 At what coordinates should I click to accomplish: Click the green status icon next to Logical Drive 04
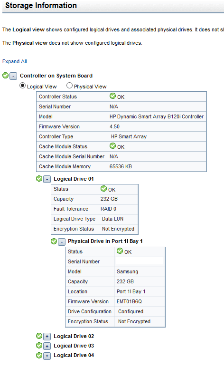(39, 355)
